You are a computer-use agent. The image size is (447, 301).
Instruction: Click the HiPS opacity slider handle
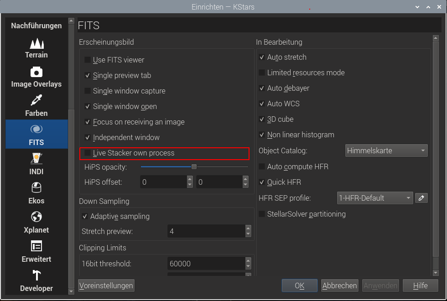pyautogui.click(x=194, y=167)
